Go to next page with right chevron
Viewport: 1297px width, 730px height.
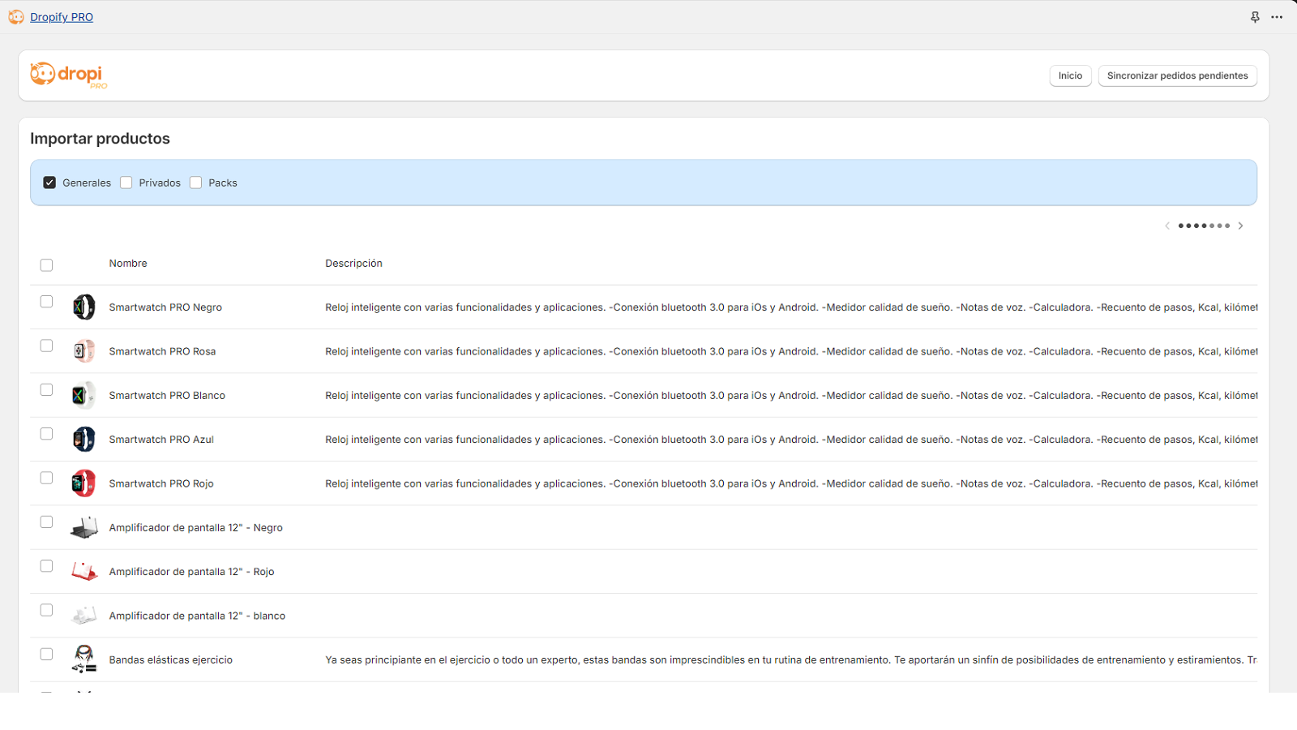coord(1240,225)
